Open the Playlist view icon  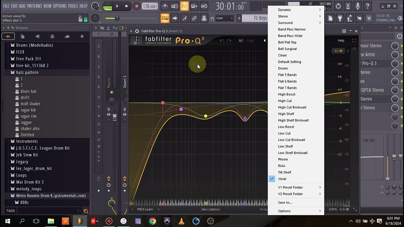pyautogui.click(x=165, y=18)
